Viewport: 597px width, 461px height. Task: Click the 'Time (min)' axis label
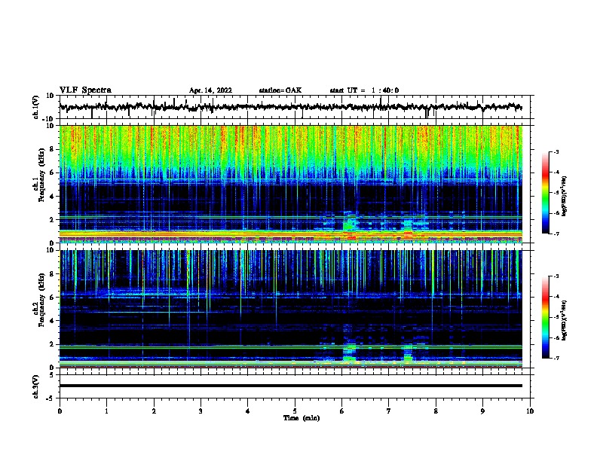pyautogui.click(x=302, y=418)
